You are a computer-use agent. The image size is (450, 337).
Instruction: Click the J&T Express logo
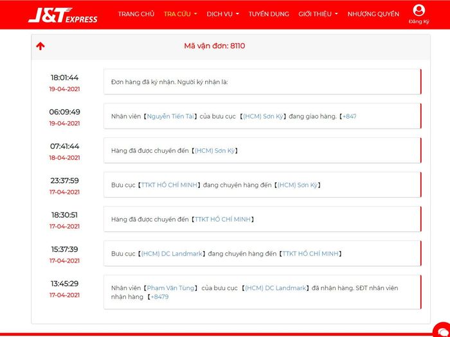63,15
